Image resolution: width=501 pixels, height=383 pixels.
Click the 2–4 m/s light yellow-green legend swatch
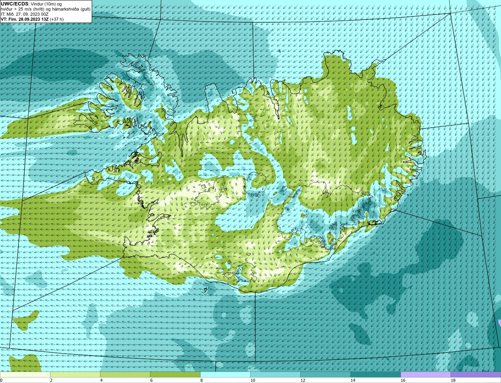pyautogui.click(x=75, y=374)
